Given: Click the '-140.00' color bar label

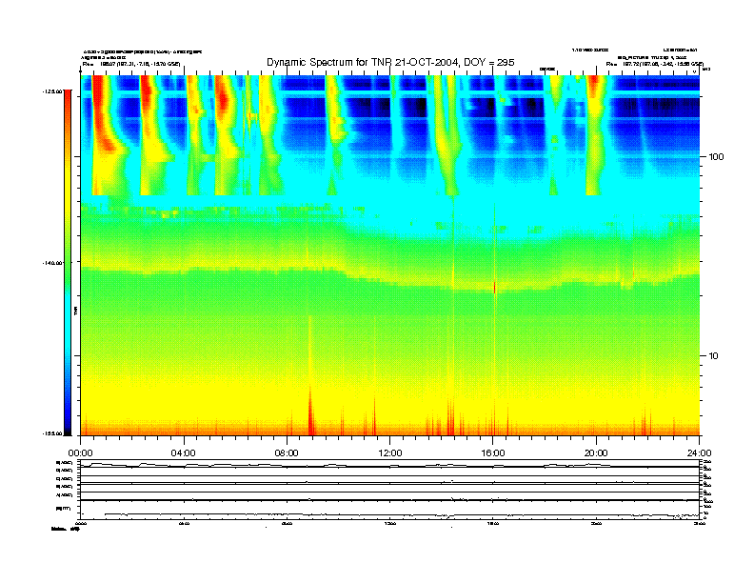Looking at the screenshot, I should pyautogui.click(x=52, y=263).
